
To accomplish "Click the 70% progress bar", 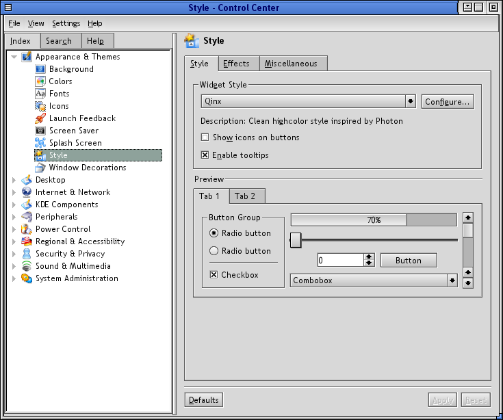I will tap(374, 220).
